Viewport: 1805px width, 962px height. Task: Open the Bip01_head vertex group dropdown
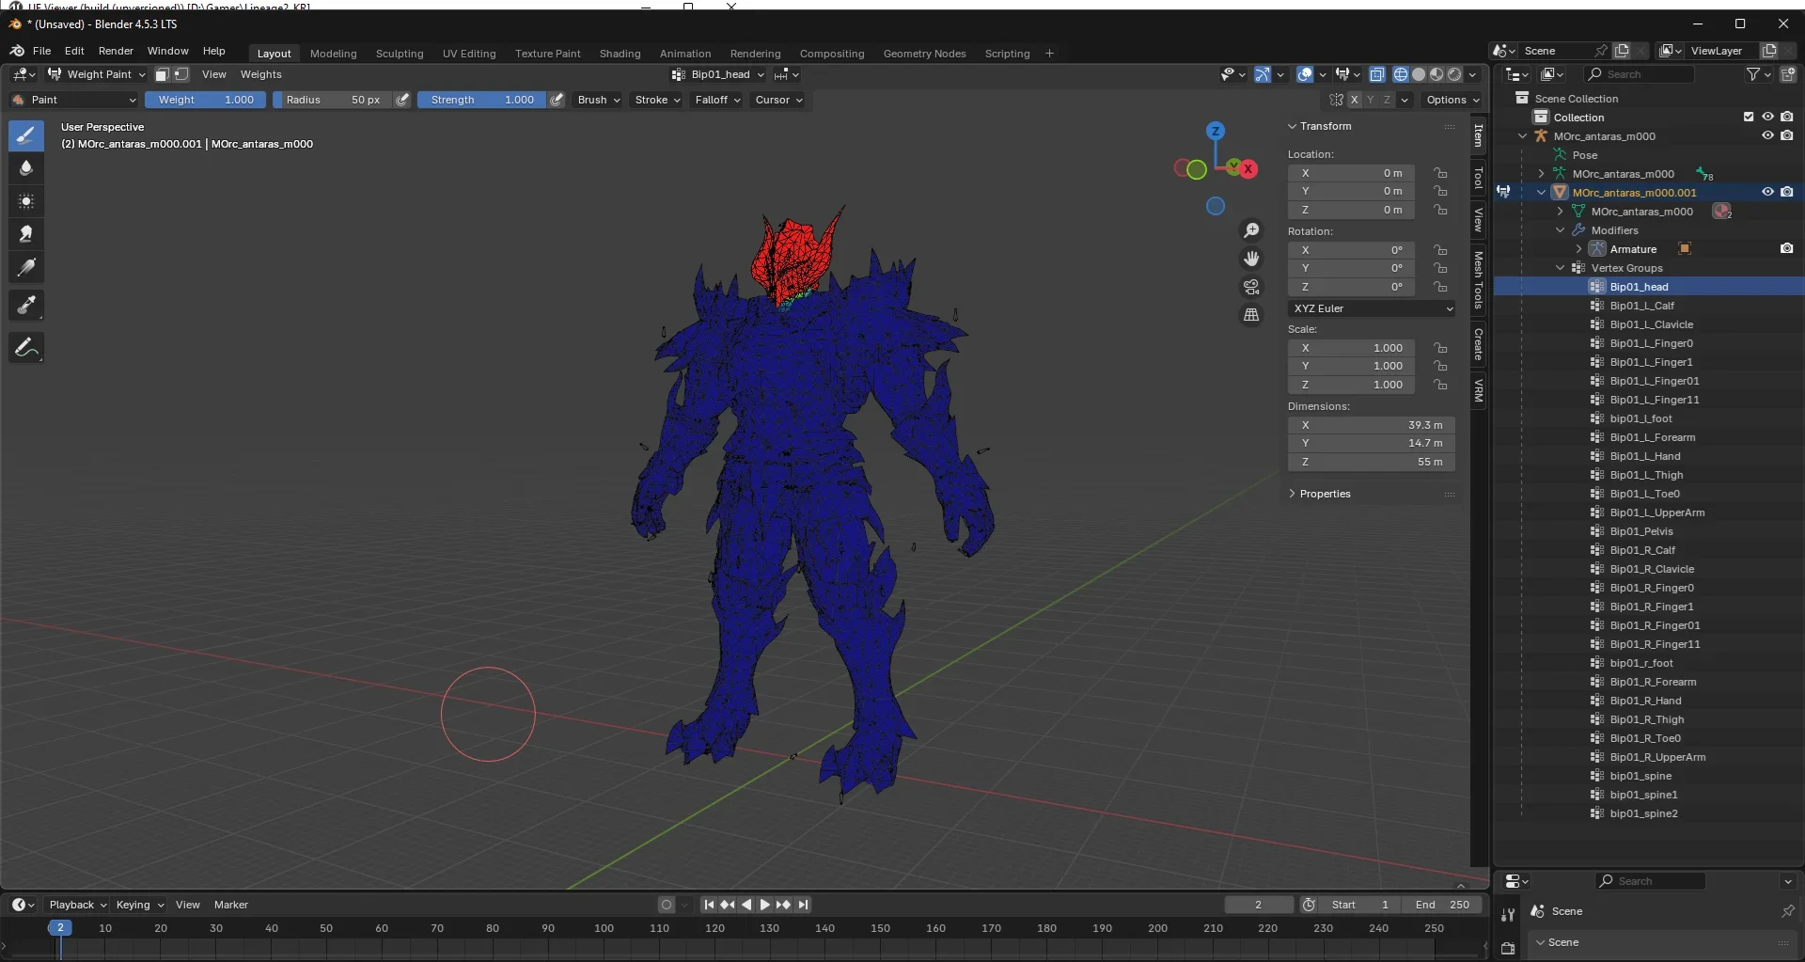(719, 74)
